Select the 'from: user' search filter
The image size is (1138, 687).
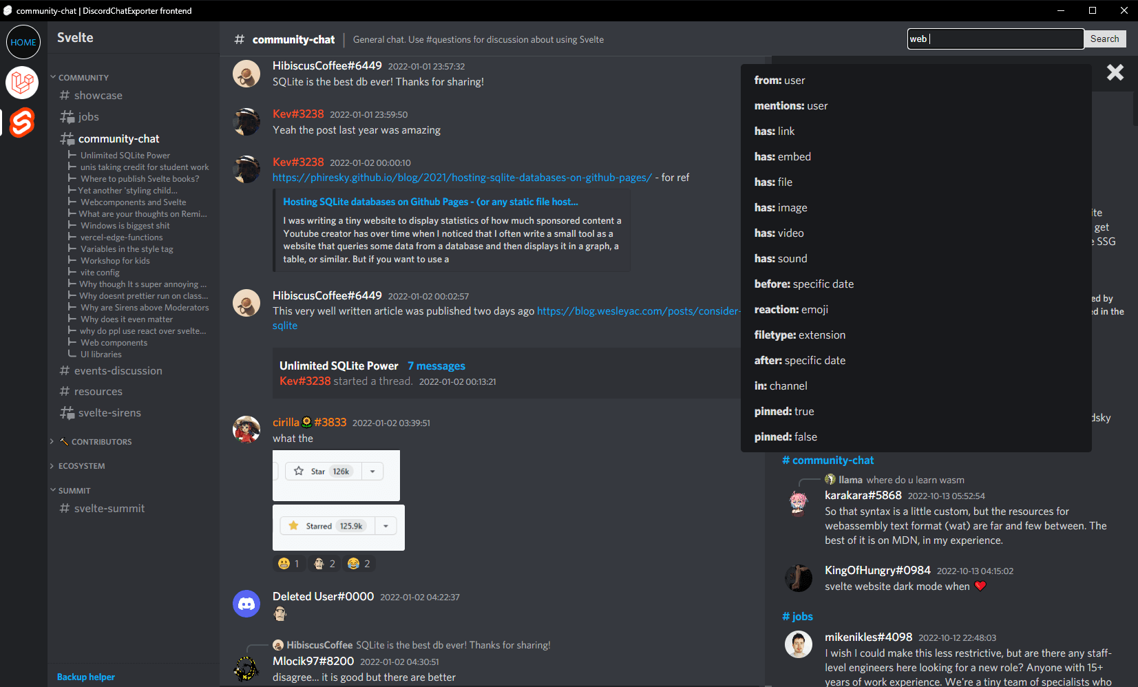916,81
